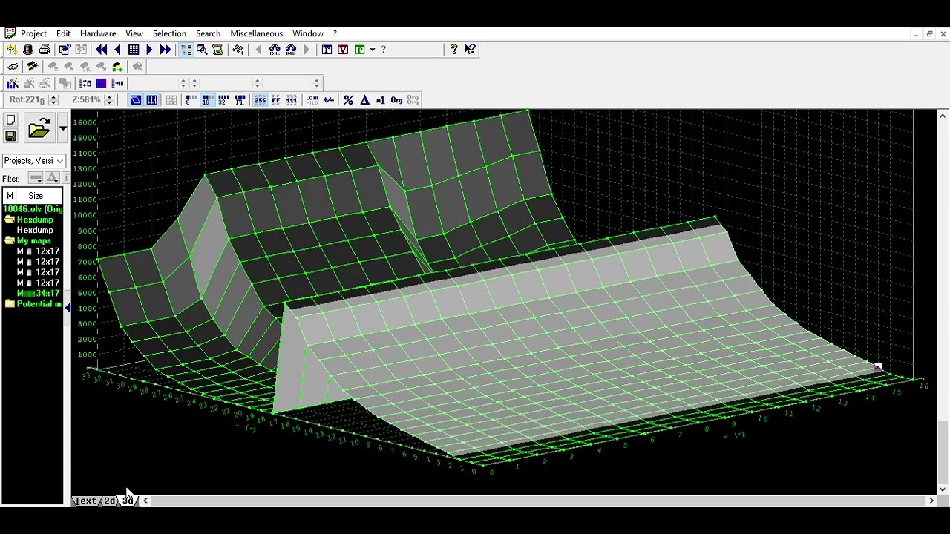The image size is (950, 534).
Task: Open dropdown arrow next to folder button
Action: [62, 129]
